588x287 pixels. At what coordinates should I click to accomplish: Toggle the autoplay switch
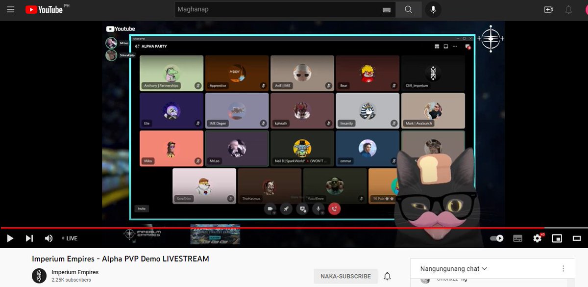click(497, 238)
